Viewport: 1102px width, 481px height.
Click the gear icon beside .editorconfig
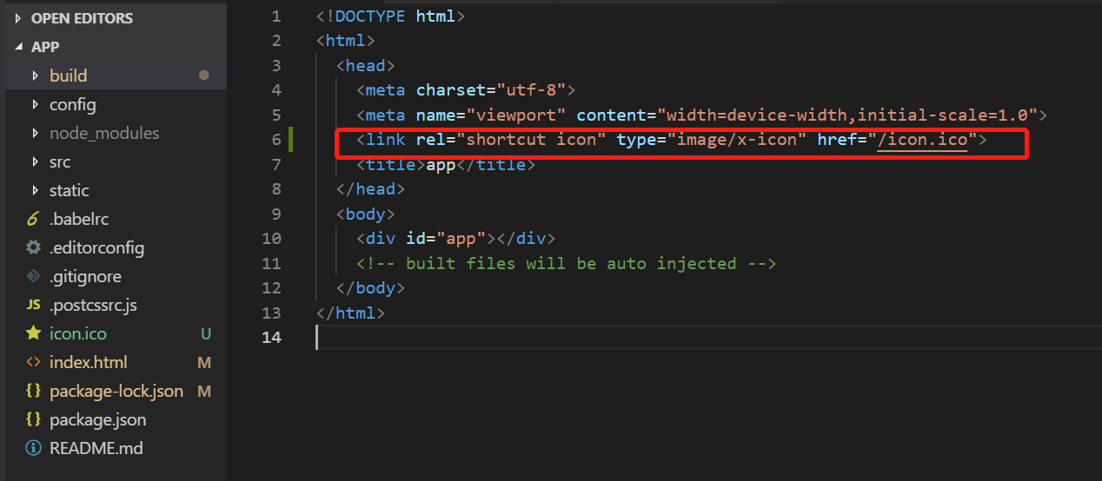click(33, 247)
